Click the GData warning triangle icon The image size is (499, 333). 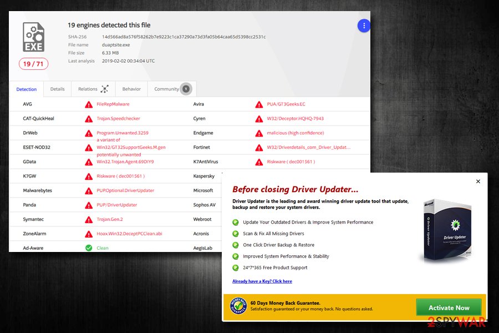pos(89,162)
